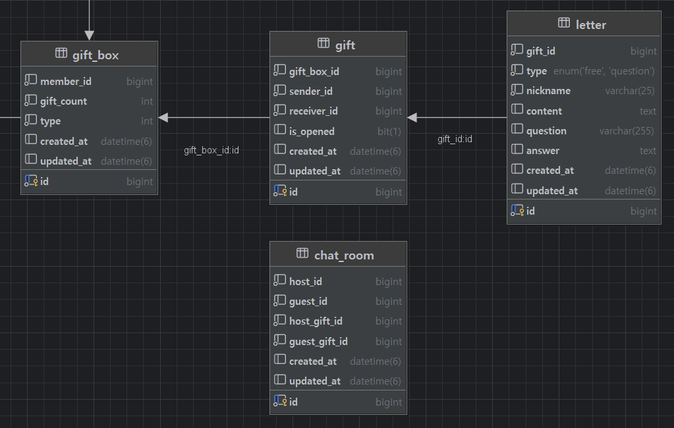Click foreign key icon next to host_gift_id
This screenshot has width=674, height=428.
[x=280, y=321]
